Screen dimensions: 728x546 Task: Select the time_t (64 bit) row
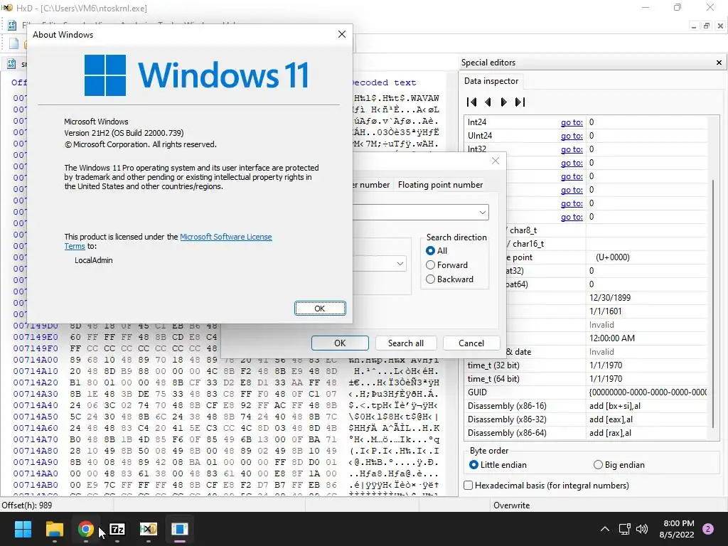click(x=587, y=379)
